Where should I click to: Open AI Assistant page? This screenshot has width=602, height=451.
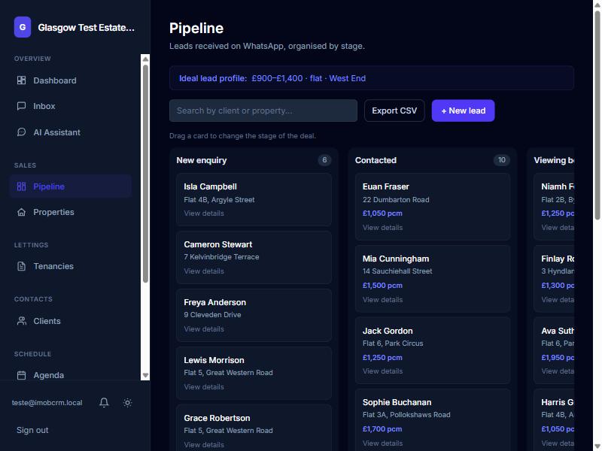71,132
